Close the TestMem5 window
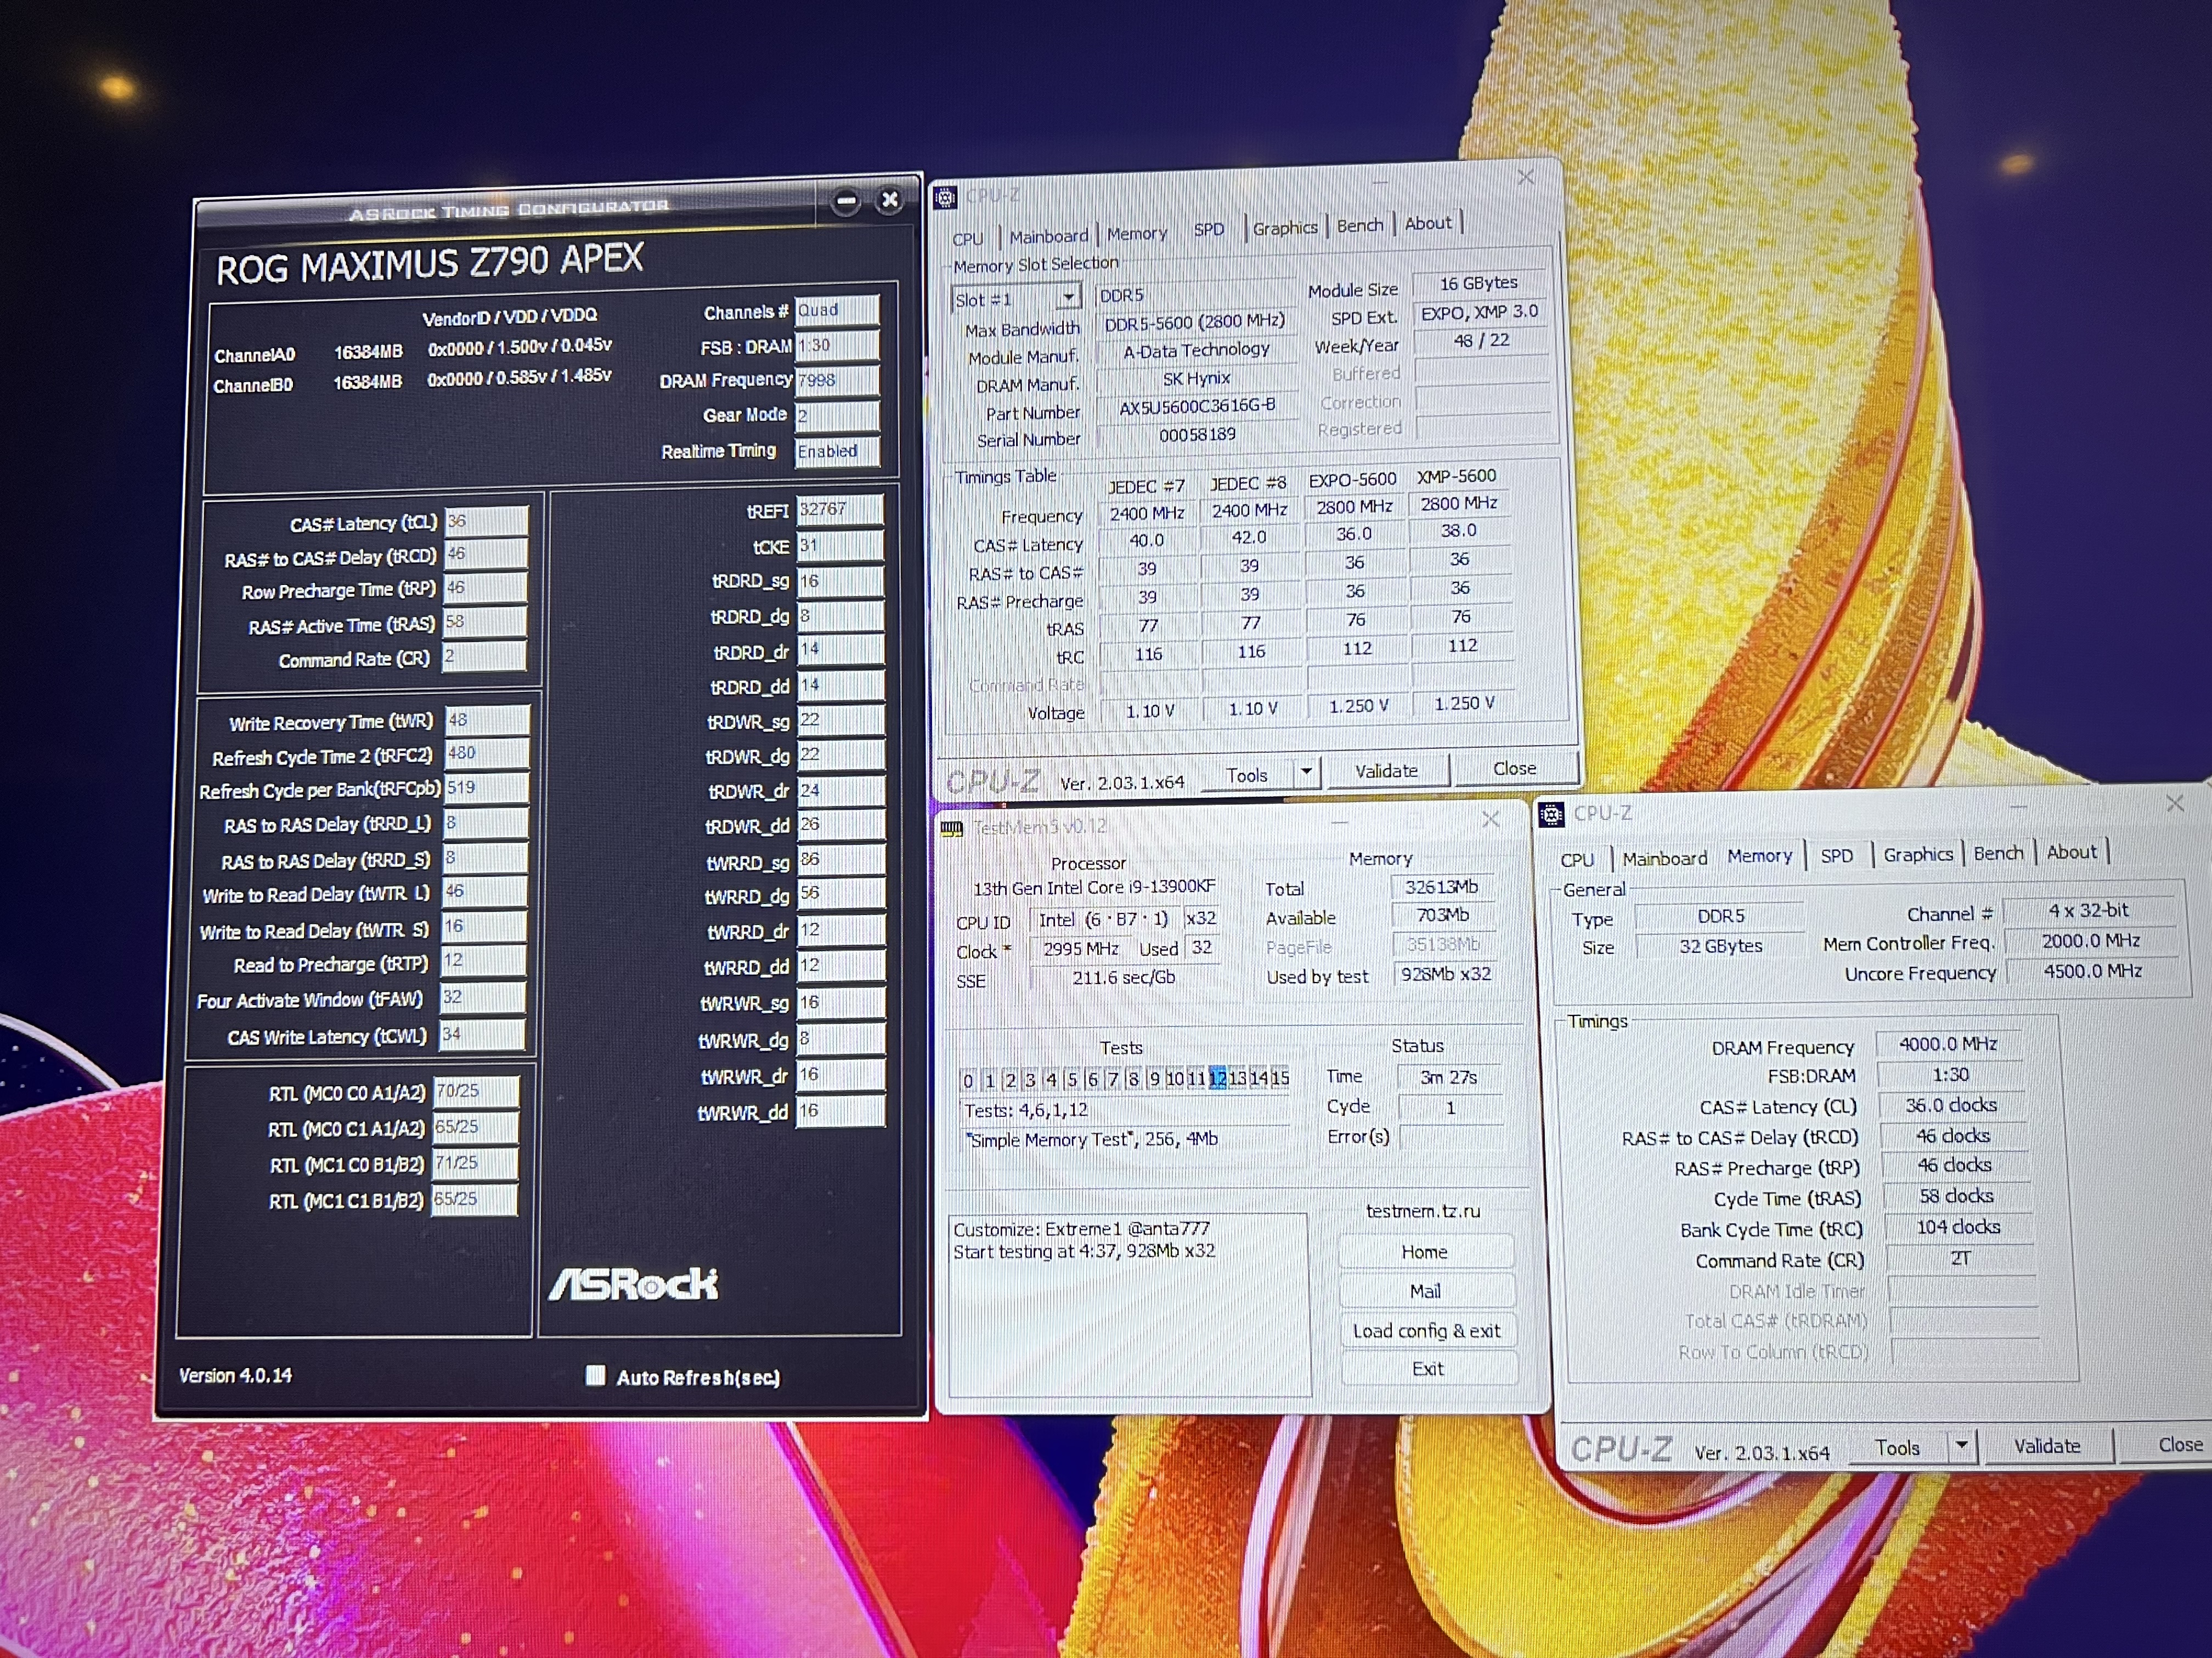This screenshot has height=1658, width=2212. click(x=1490, y=820)
